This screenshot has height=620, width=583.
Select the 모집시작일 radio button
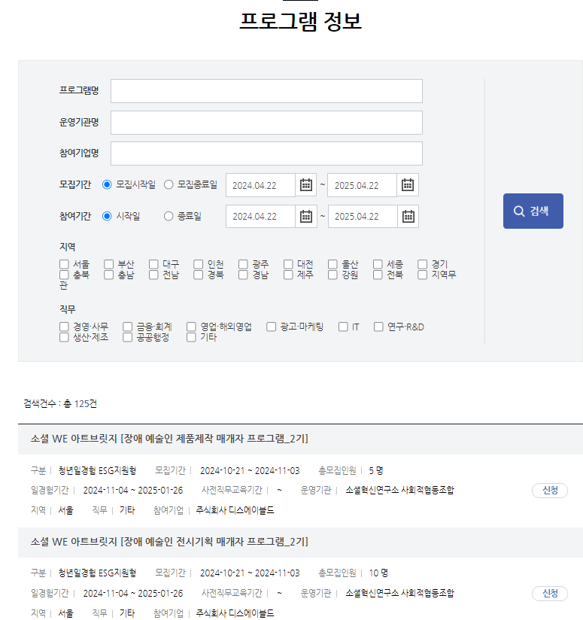click(x=107, y=184)
